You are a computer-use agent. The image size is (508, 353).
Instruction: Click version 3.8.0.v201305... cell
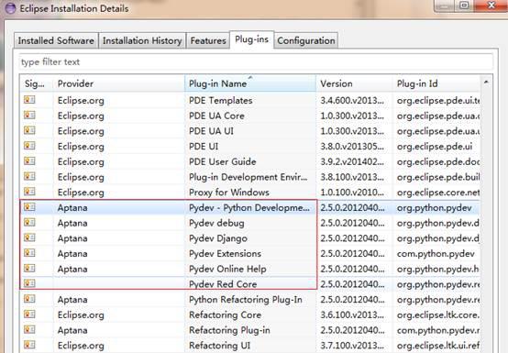pos(352,147)
